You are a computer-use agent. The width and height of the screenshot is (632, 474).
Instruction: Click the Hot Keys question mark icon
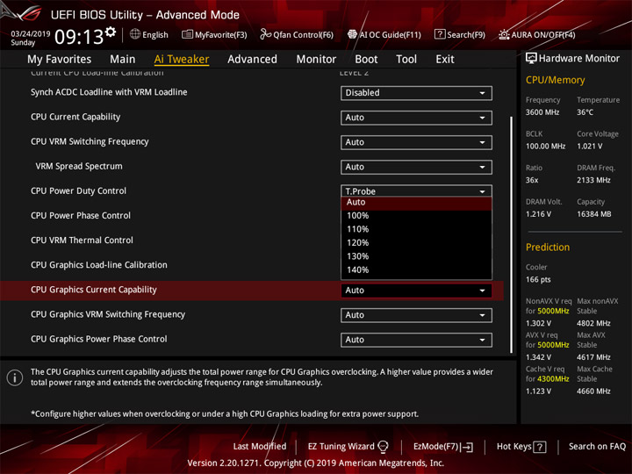pyautogui.click(x=540, y=447)
